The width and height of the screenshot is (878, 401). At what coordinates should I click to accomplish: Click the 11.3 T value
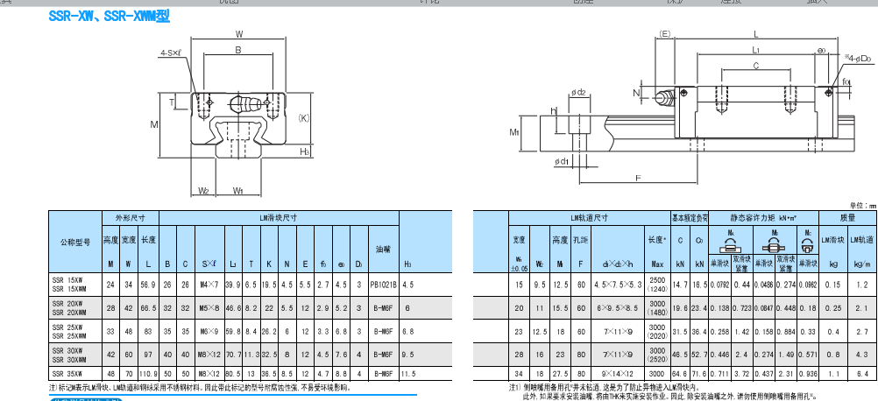pos(251,355)
